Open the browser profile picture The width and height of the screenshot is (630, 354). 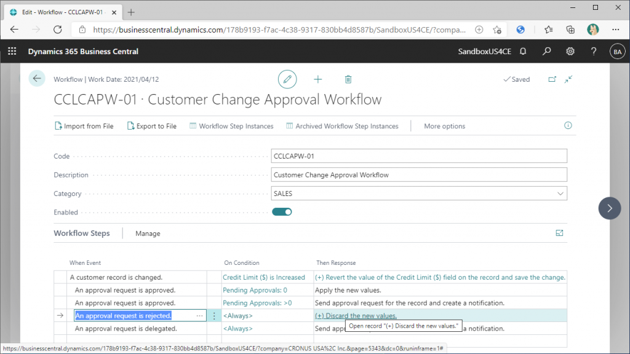click(x=592, y=29)
